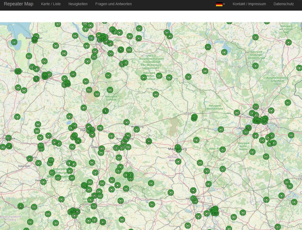
Task: Open the German flag language dropdown
Action: pyautogui.click(x=220, y=4)
